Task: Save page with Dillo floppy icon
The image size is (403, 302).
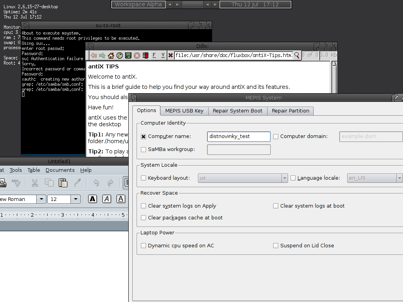Action: (128, 55)
